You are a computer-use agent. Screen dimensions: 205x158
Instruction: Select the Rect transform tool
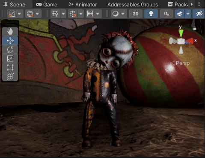tap(10, 67)
